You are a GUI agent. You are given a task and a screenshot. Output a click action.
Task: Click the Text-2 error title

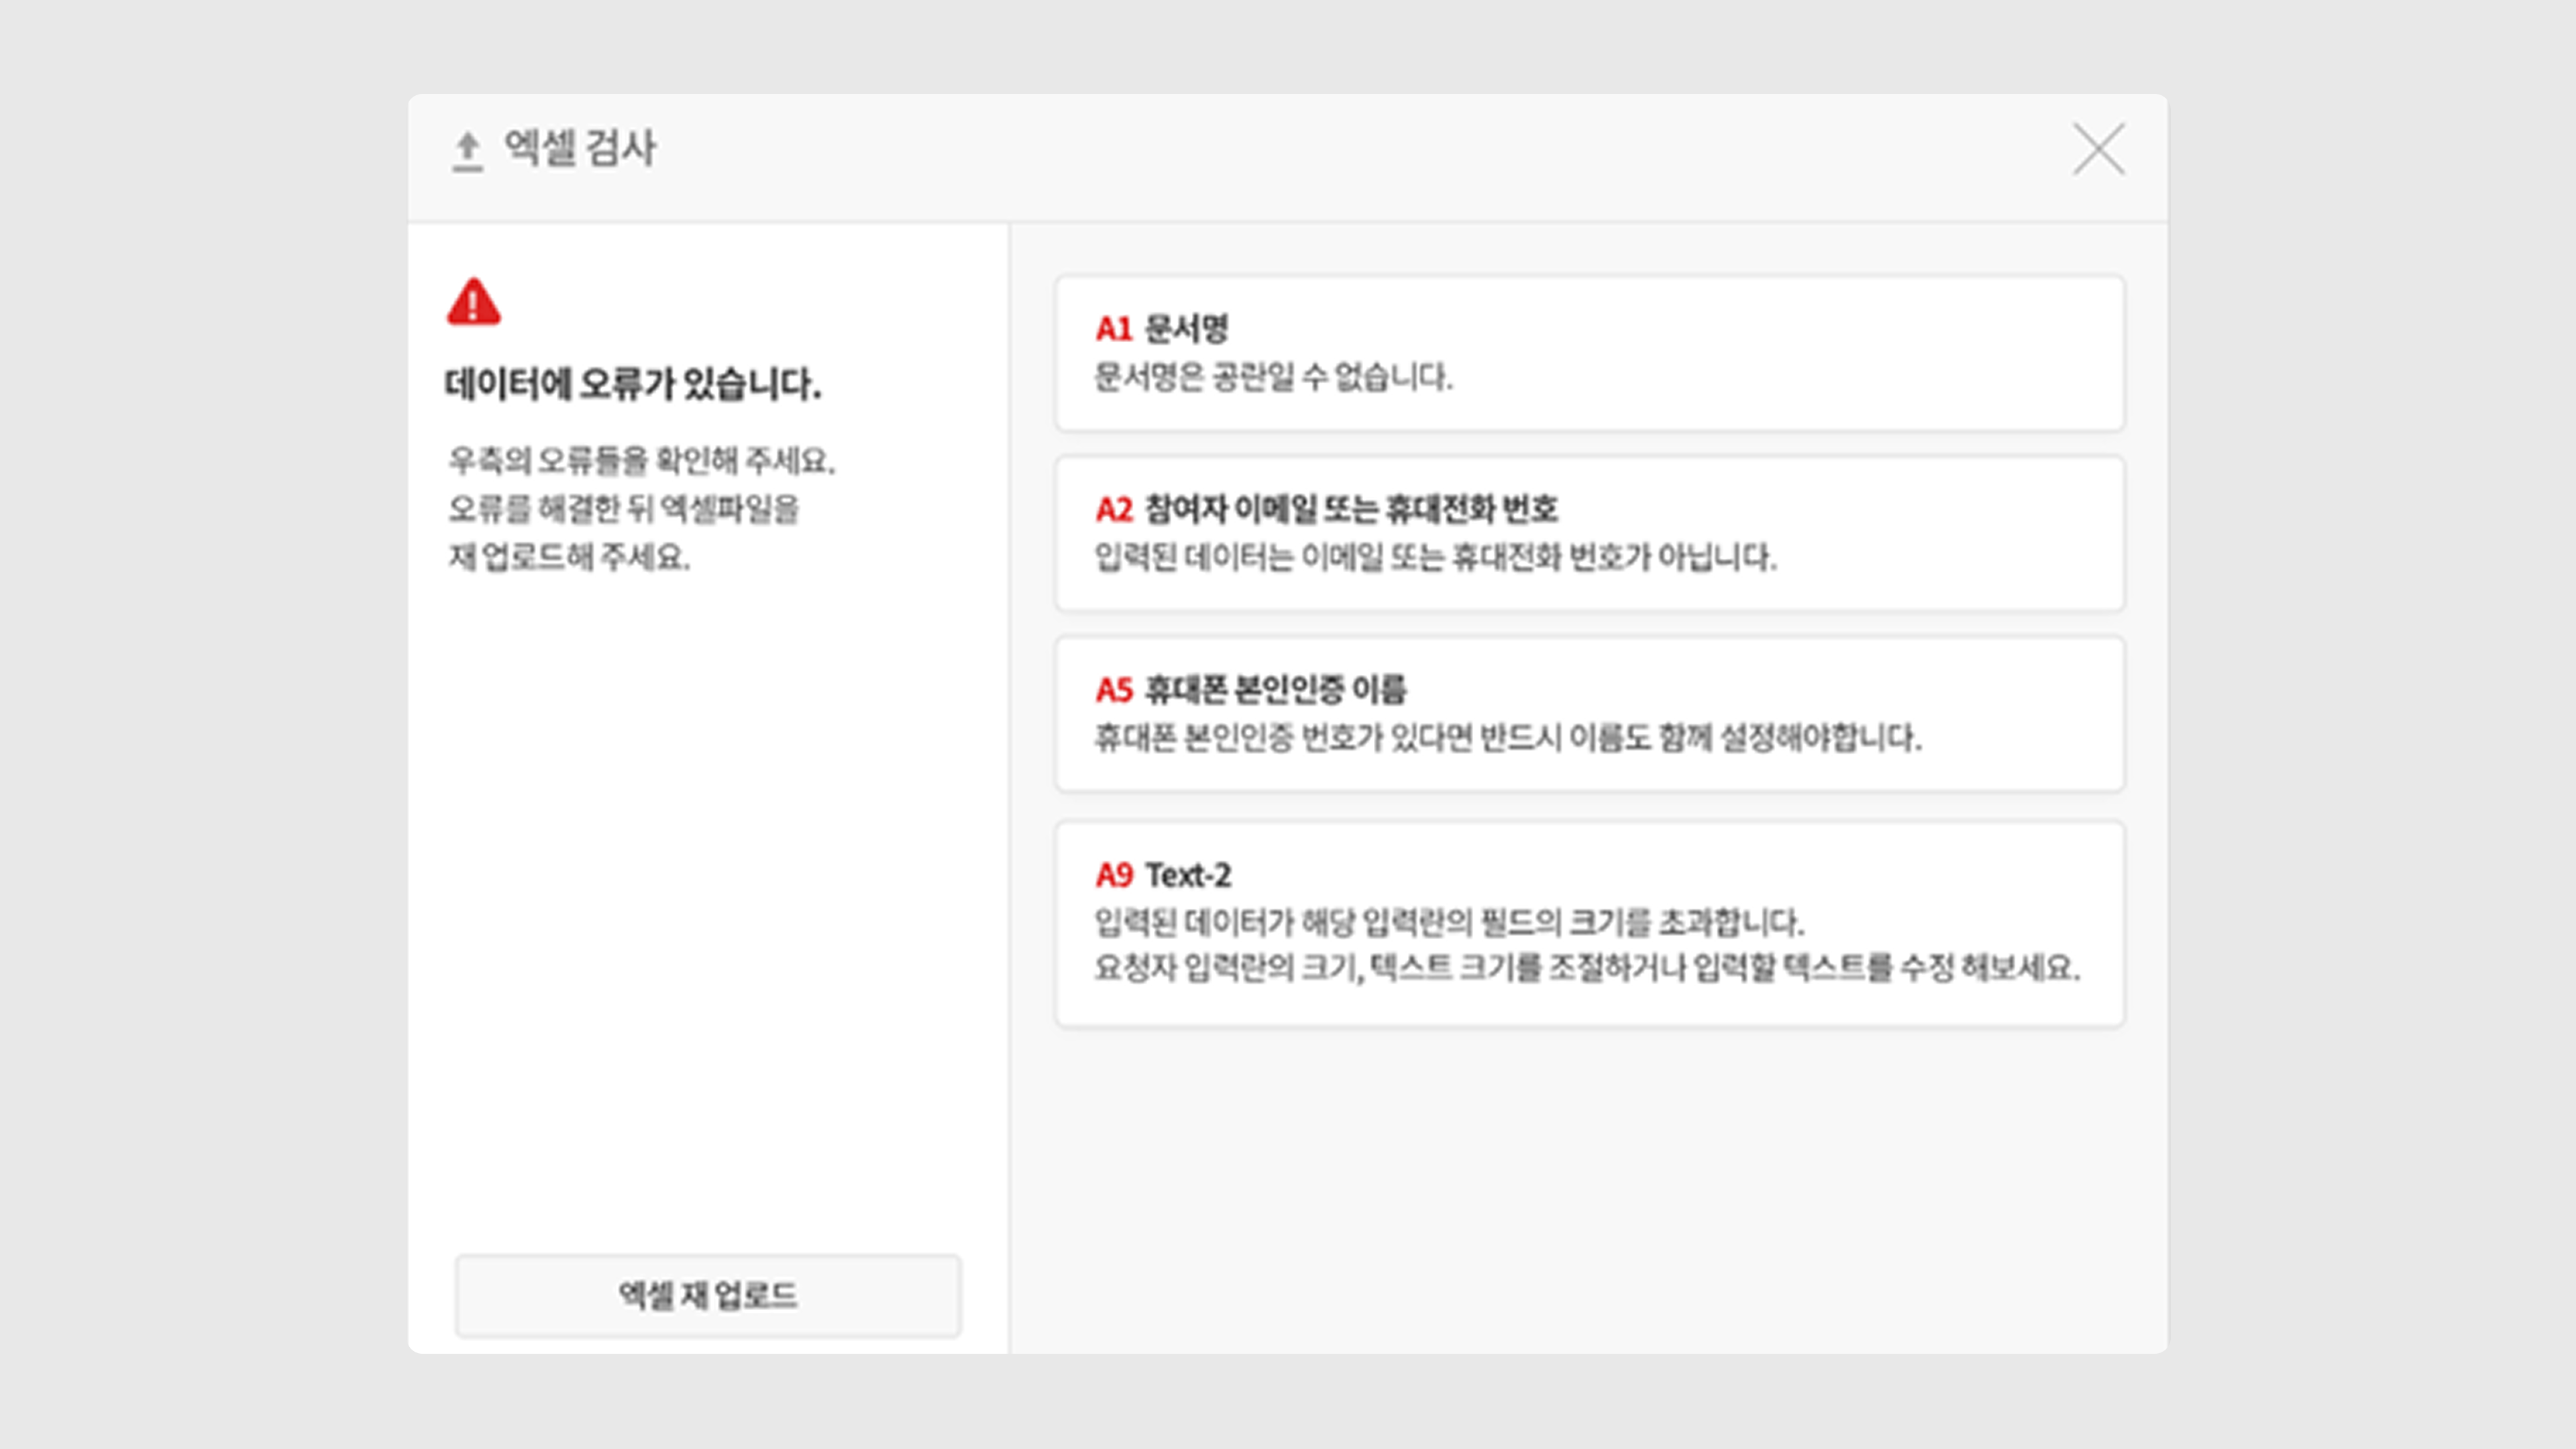coord(1188,875)
